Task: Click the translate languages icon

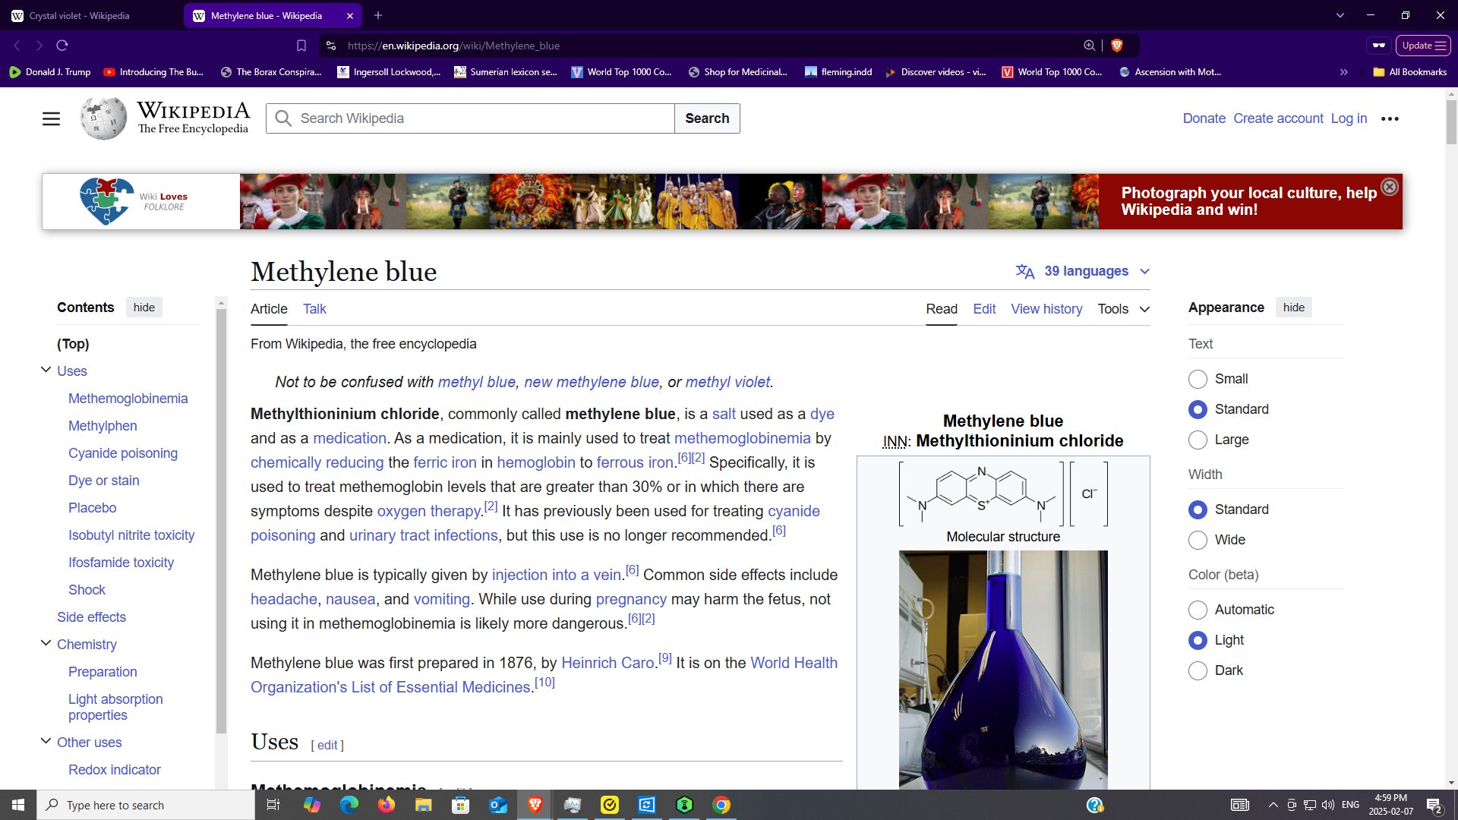Action: point(1025,271)
